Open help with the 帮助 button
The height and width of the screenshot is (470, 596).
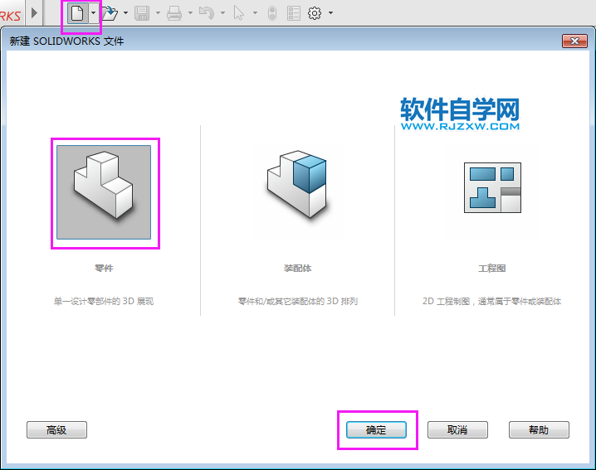coord(539,429)
